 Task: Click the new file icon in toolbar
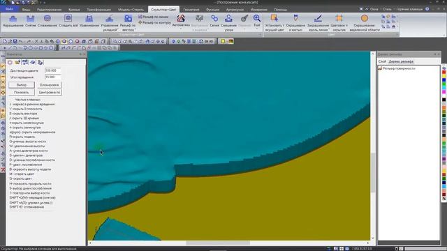click(x=5, y=42)
